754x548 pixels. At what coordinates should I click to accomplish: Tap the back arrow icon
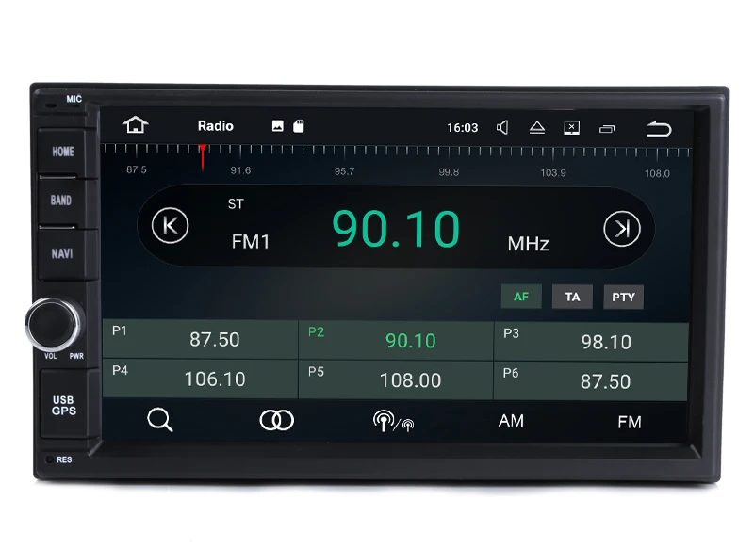658,129
